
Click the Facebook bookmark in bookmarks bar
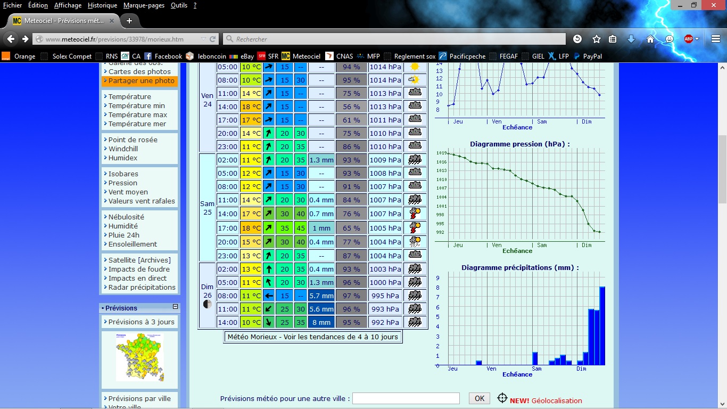tap(163, 56)
